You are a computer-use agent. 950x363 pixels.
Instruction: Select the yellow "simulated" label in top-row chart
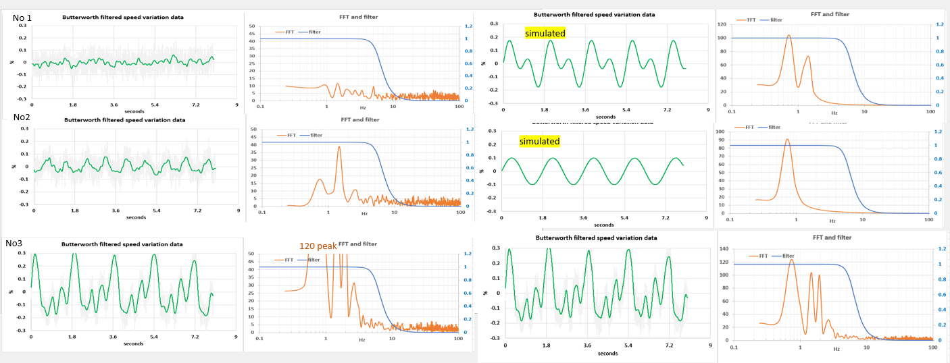[545, 32]
